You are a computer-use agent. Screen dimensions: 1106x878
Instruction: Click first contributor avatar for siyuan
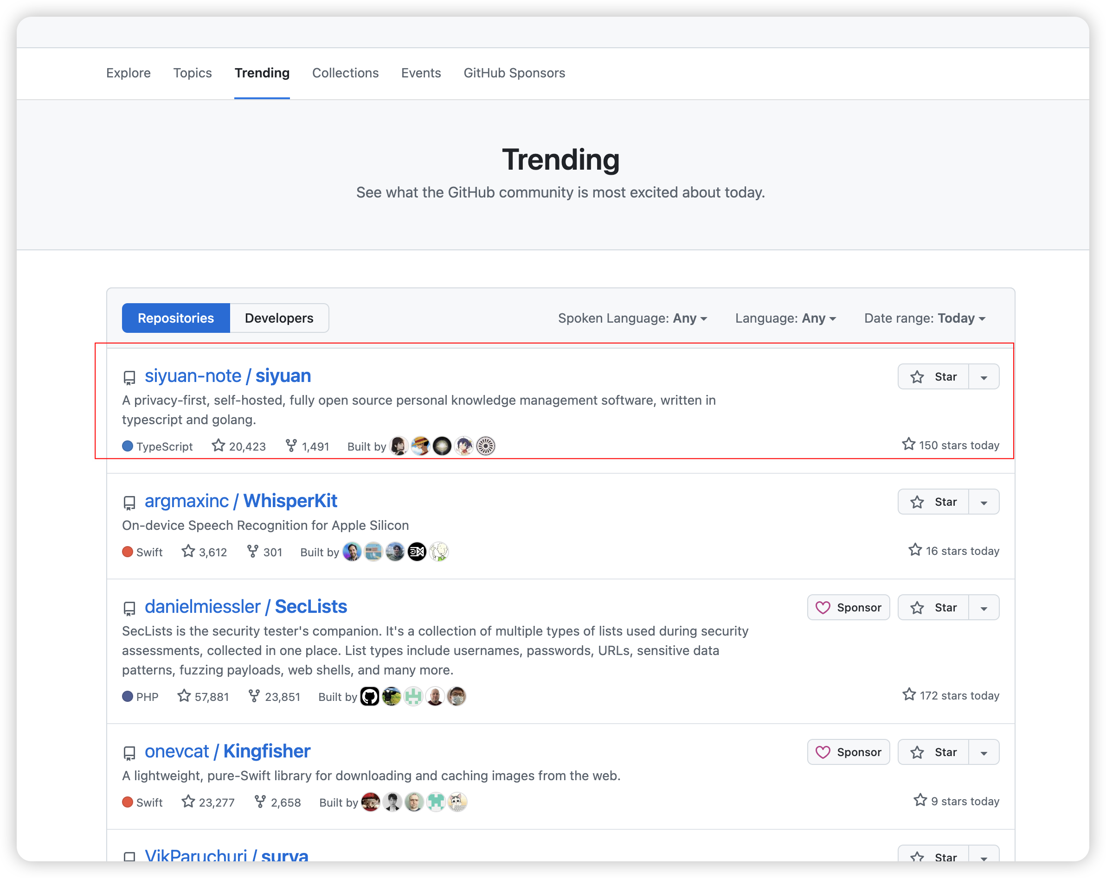pos(399,446)
